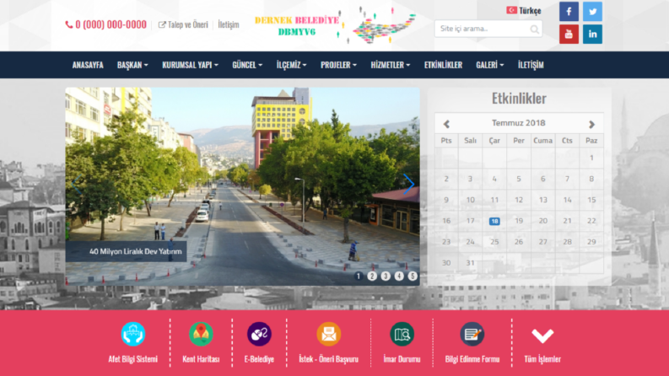This screenshot has height=376, width=669.
Task: Select day 22 in the calendar
Action: pos(591,221)
